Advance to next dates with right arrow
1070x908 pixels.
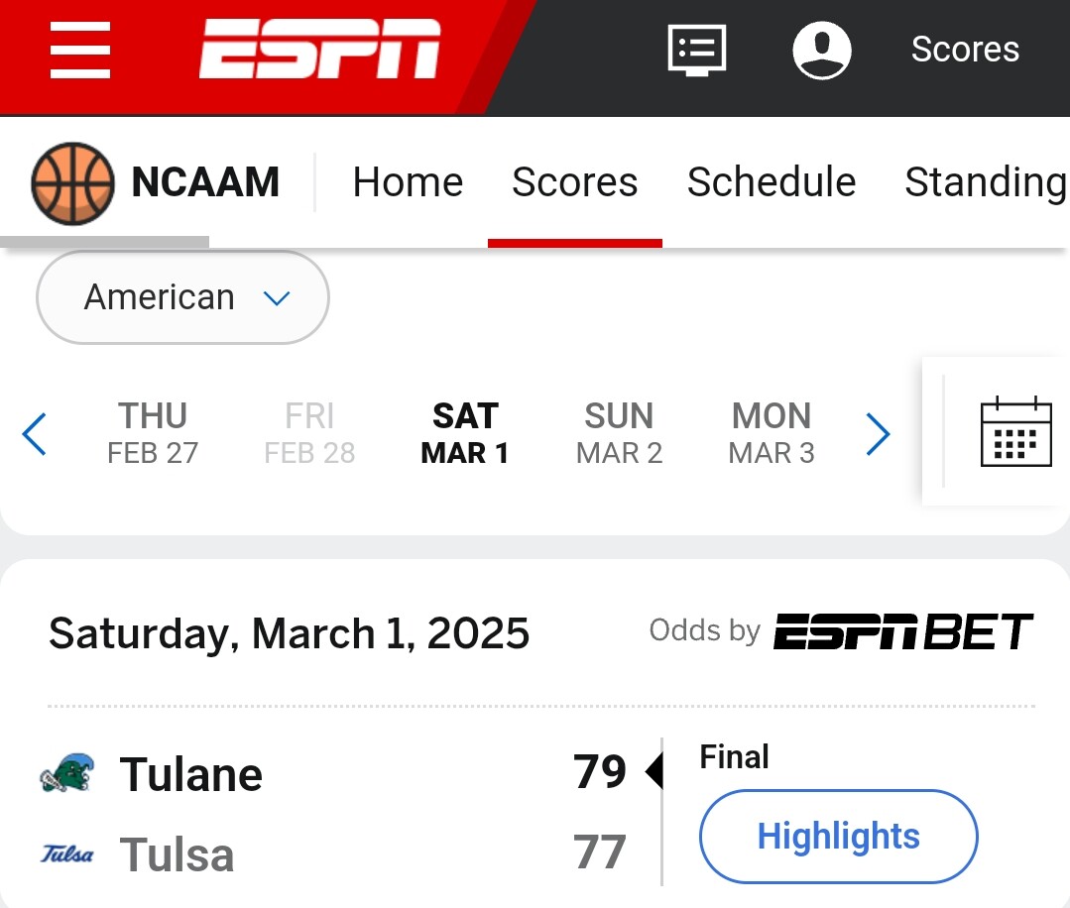click(878, 434)
